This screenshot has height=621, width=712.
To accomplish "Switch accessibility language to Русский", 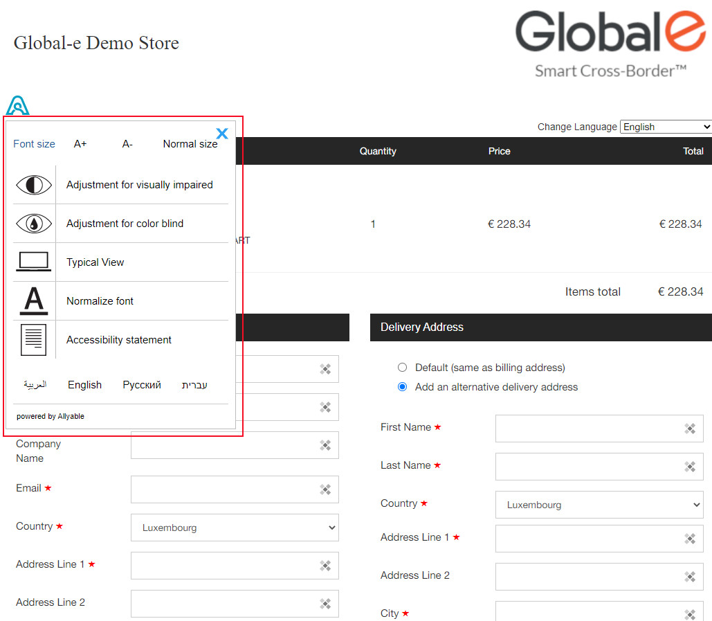I will coord(142,385).
